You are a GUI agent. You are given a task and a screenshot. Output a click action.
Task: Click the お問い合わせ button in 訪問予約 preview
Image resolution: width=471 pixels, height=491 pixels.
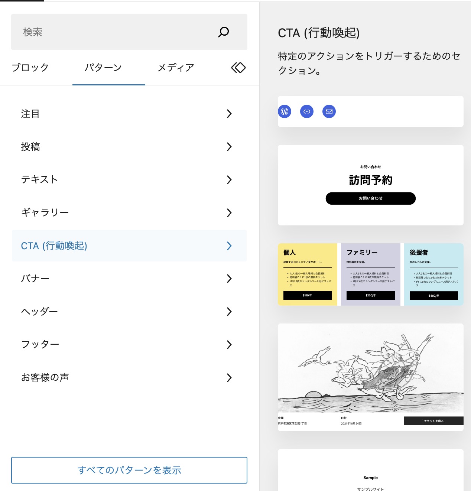tap(371, 198)
